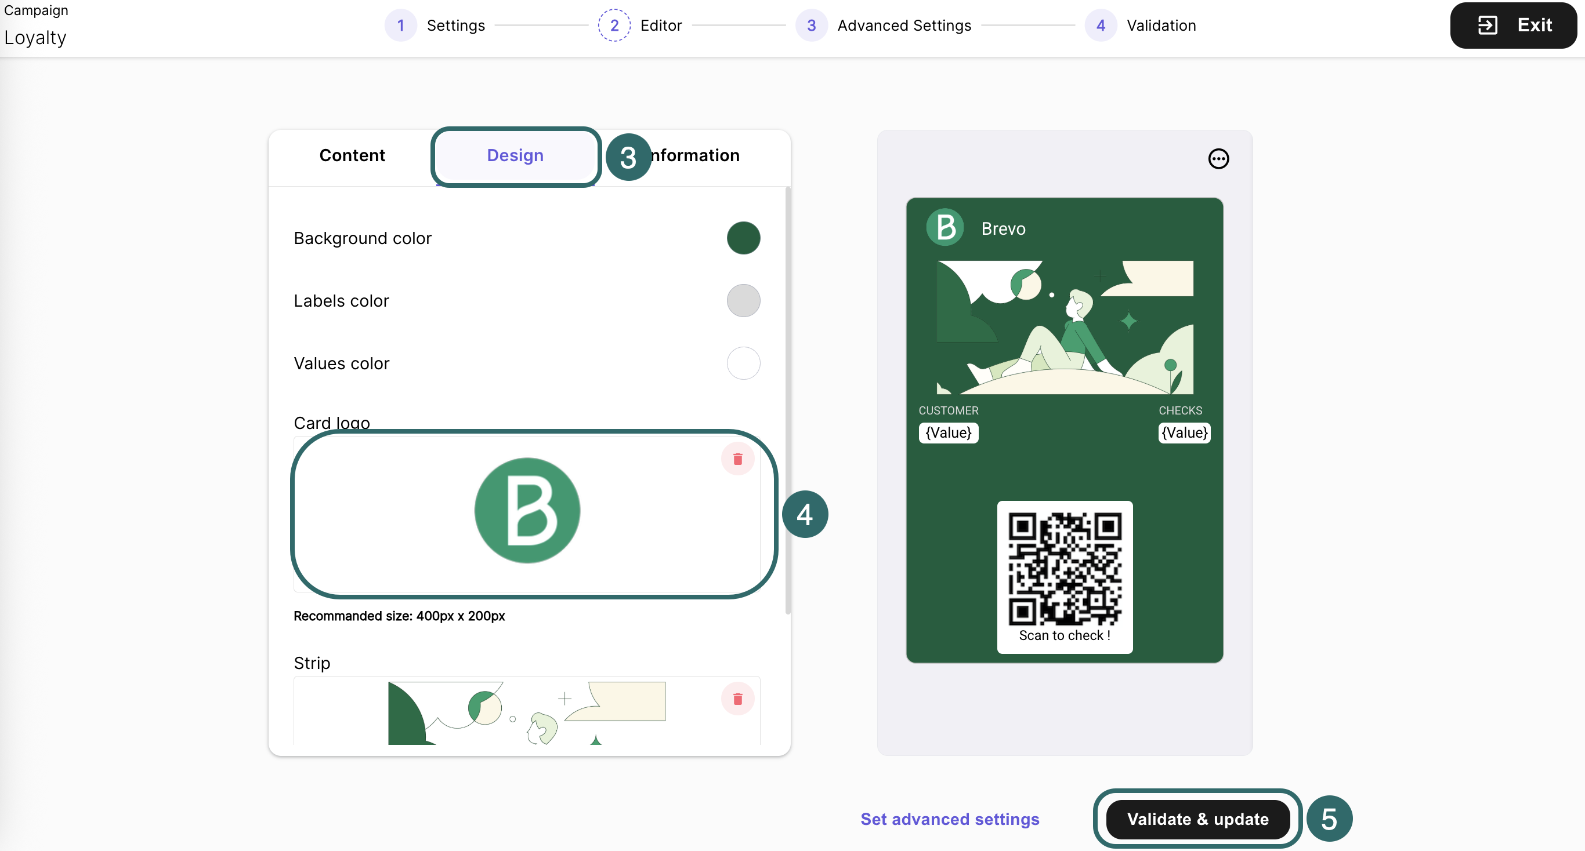
Task: Click the Exit button
Action: [1513, 25]
